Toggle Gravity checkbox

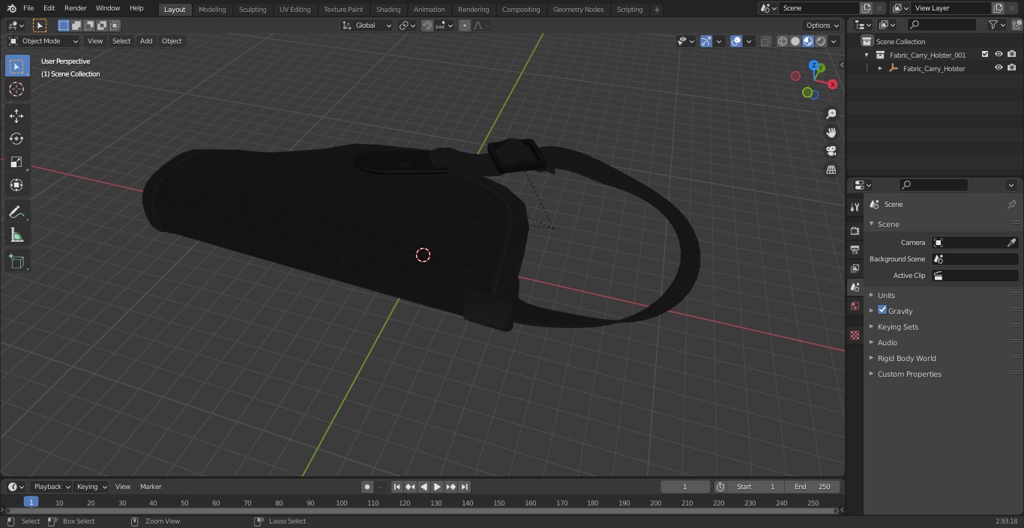(x=882, y=310)
